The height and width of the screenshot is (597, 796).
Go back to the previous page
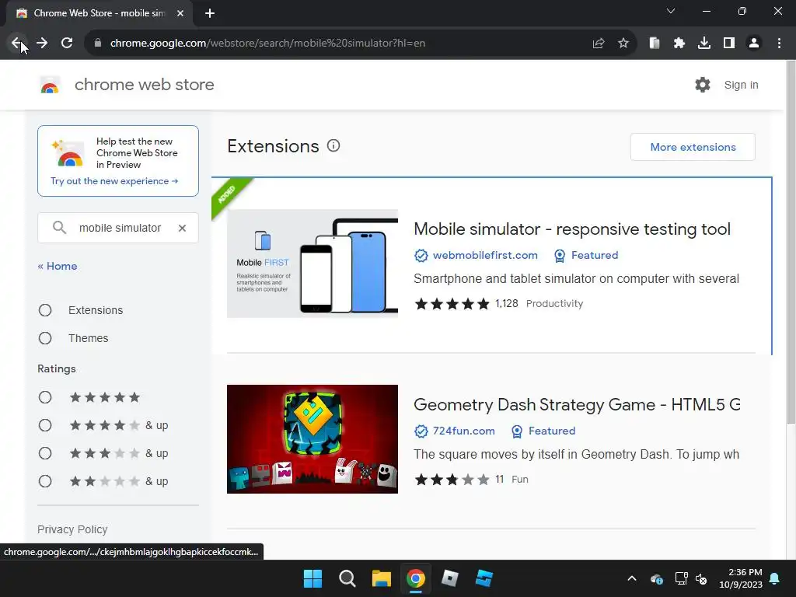pos(16,44)
